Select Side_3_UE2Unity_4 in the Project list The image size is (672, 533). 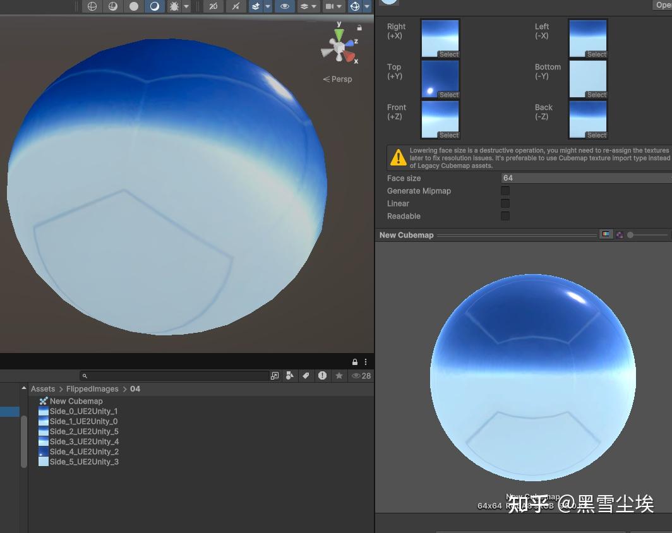(x=85, y=441)
